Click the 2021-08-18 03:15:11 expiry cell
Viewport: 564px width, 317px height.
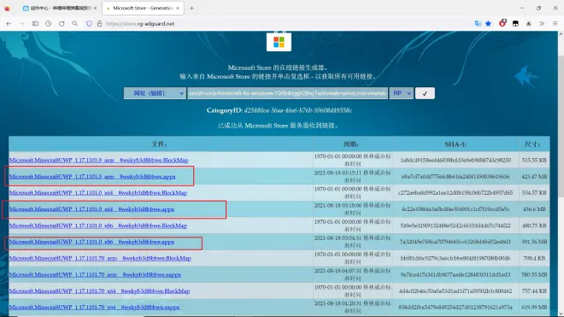(x=352, y=176)
